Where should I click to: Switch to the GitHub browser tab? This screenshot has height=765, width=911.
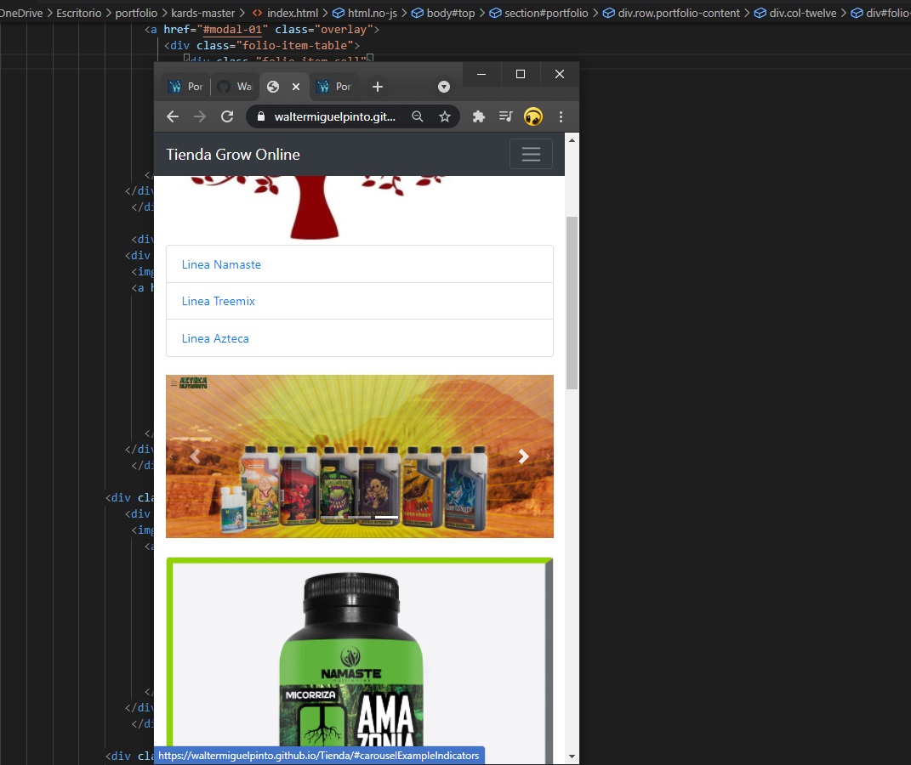234,87
